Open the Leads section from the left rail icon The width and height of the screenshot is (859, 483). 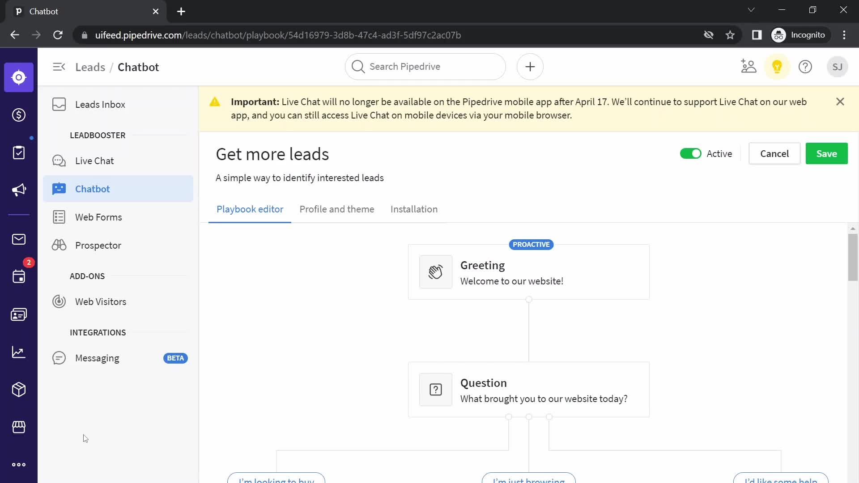point(19,77)
